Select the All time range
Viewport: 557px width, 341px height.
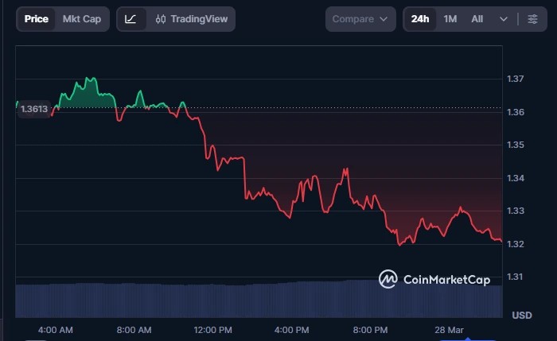pyautogui.click(x=477, y=19)
